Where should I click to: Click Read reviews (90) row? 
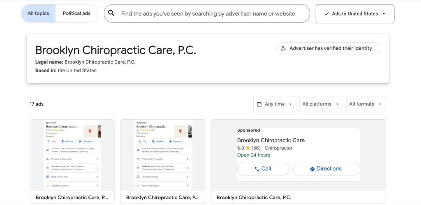pyautogui.click(x=163, y=177)
